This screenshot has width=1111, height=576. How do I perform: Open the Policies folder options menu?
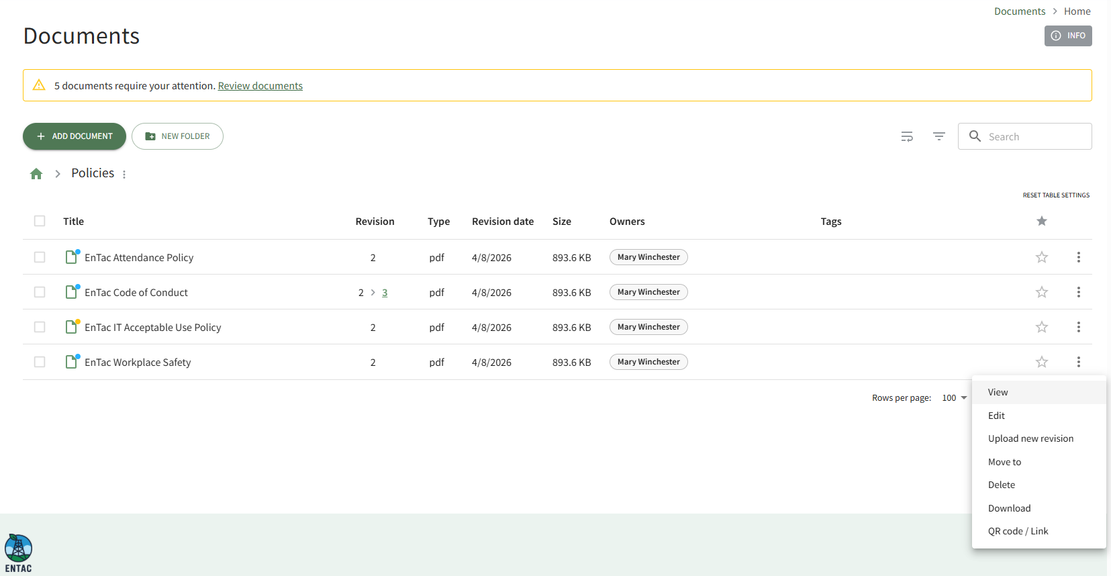[124, 175]
